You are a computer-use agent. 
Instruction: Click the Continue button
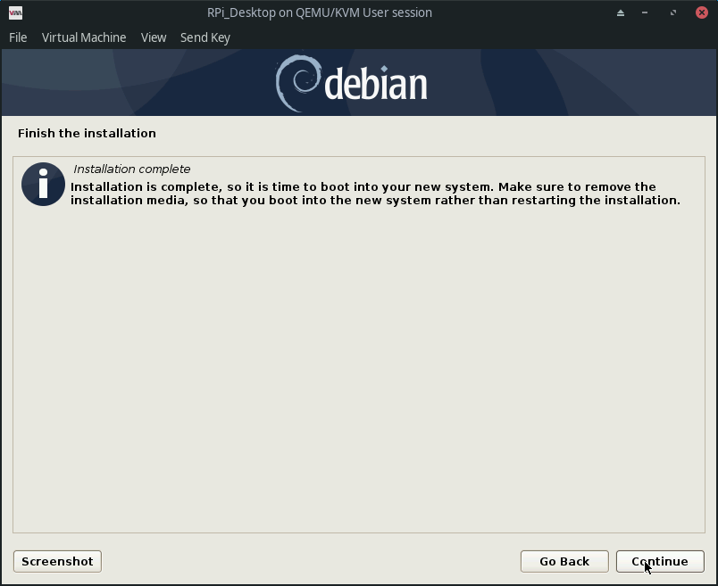(x=660, y=561)
